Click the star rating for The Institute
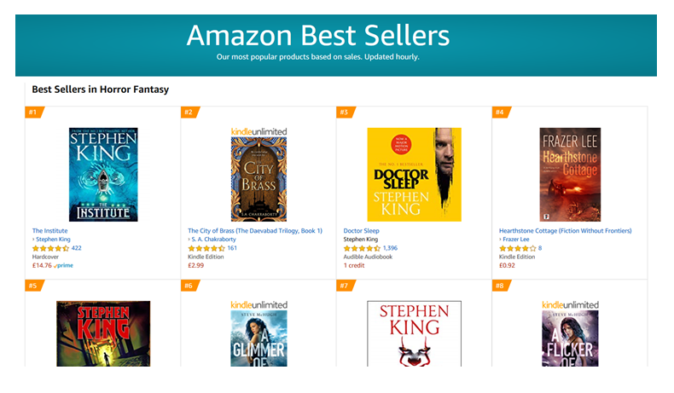 tap(50, 248)
